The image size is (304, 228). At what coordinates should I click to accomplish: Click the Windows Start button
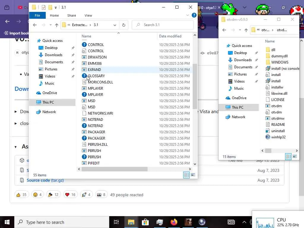pos(7,222)
